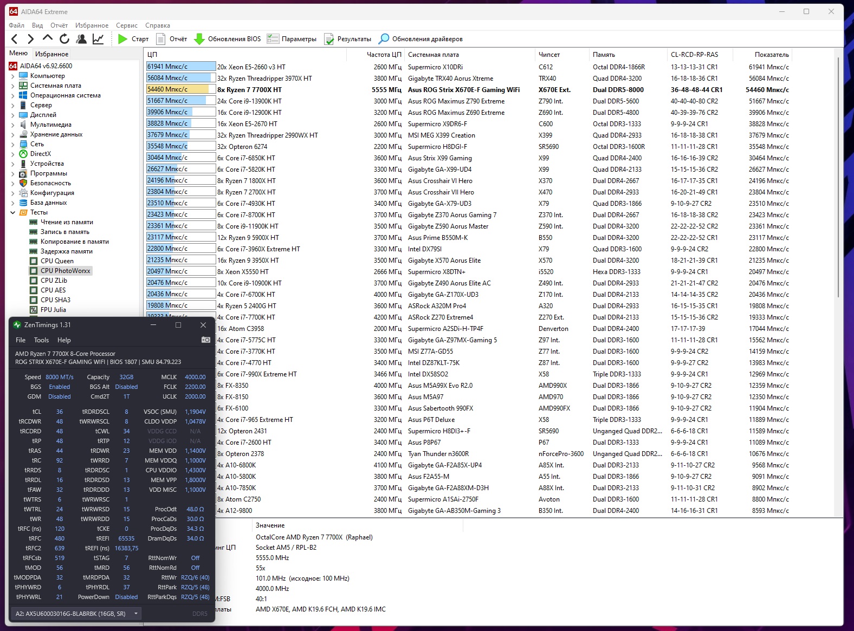Open the graph chart toolbar icon

[98, 39]
